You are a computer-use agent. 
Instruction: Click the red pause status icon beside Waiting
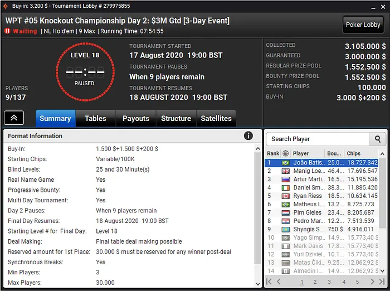(7, 31)
